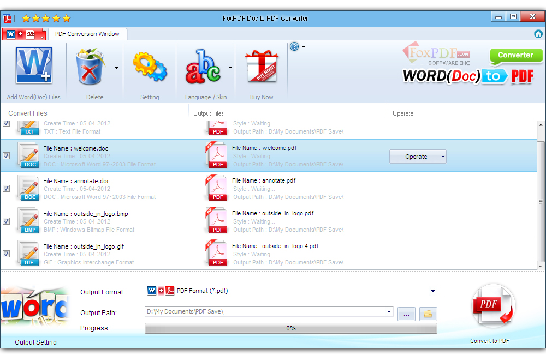Screen dimensions: 546x361
Task: Open Setting via the gears icon
Action: 150,67
